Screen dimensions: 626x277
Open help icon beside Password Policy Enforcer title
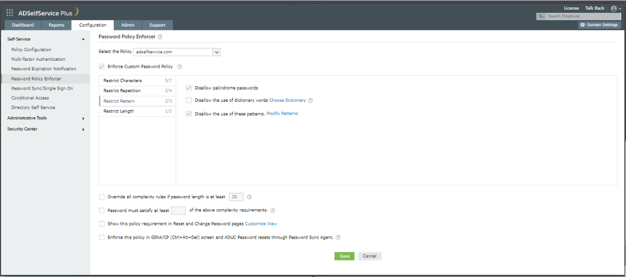click(x=160, y=37)
